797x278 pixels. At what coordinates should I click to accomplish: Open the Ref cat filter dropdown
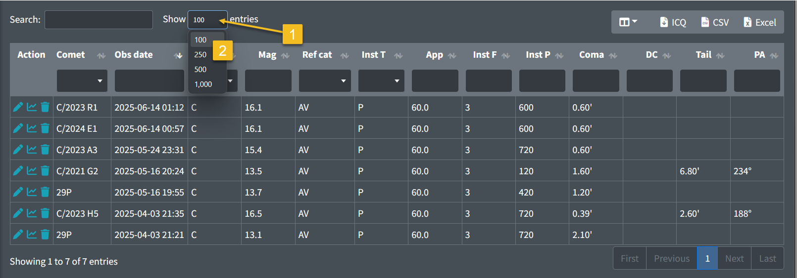pos(325,80)
